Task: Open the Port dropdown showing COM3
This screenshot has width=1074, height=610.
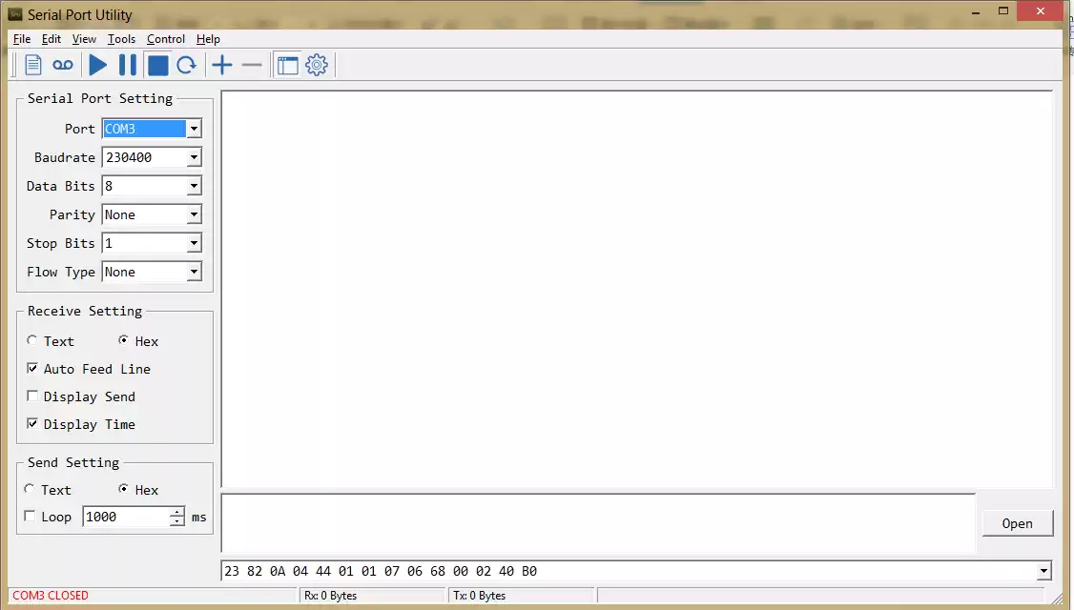Action: (x=194, y=128)
